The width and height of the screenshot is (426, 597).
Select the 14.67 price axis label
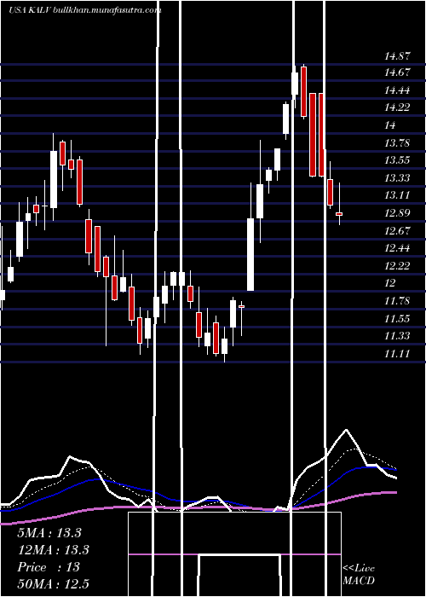[397, 72]
